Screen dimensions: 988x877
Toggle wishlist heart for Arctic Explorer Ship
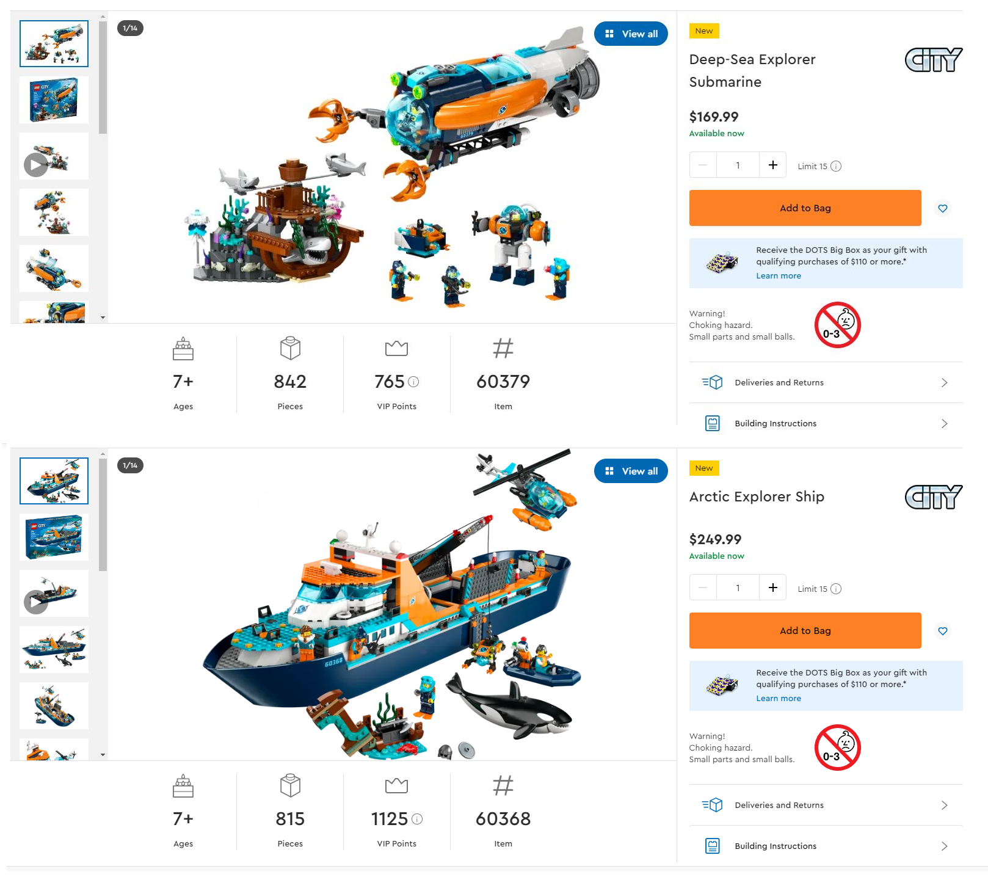coord(942,631)
